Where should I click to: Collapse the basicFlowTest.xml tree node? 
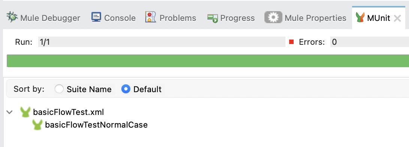click(x=10, y=112)
